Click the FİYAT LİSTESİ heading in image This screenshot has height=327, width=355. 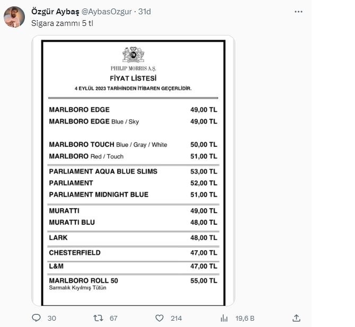tap(132, 79)
